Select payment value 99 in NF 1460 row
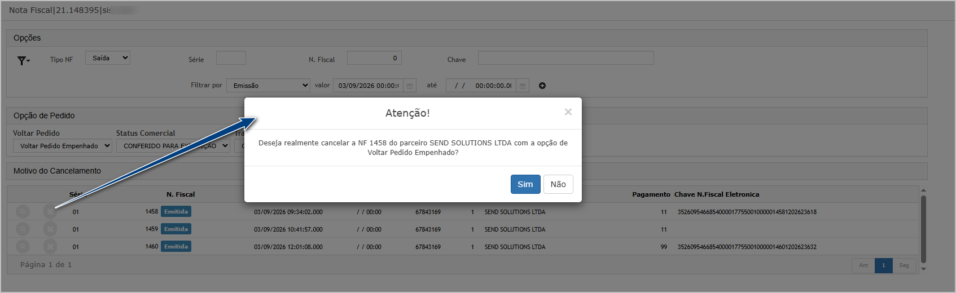The height and width of the screenshot is (293, 956). pyautogui.click(x=664, y=247)
